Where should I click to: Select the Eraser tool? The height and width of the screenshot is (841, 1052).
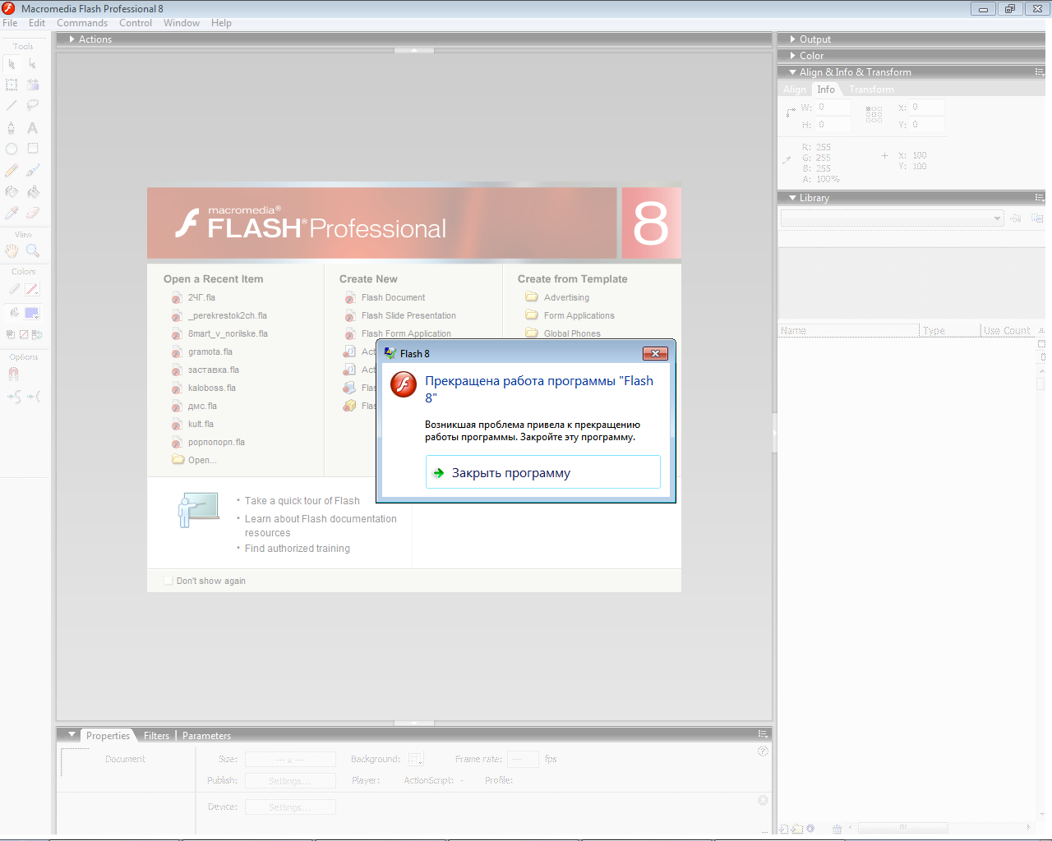tap(33, 213)
